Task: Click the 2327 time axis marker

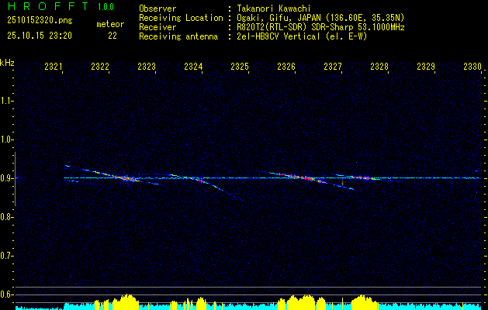Action: [333, 66]
